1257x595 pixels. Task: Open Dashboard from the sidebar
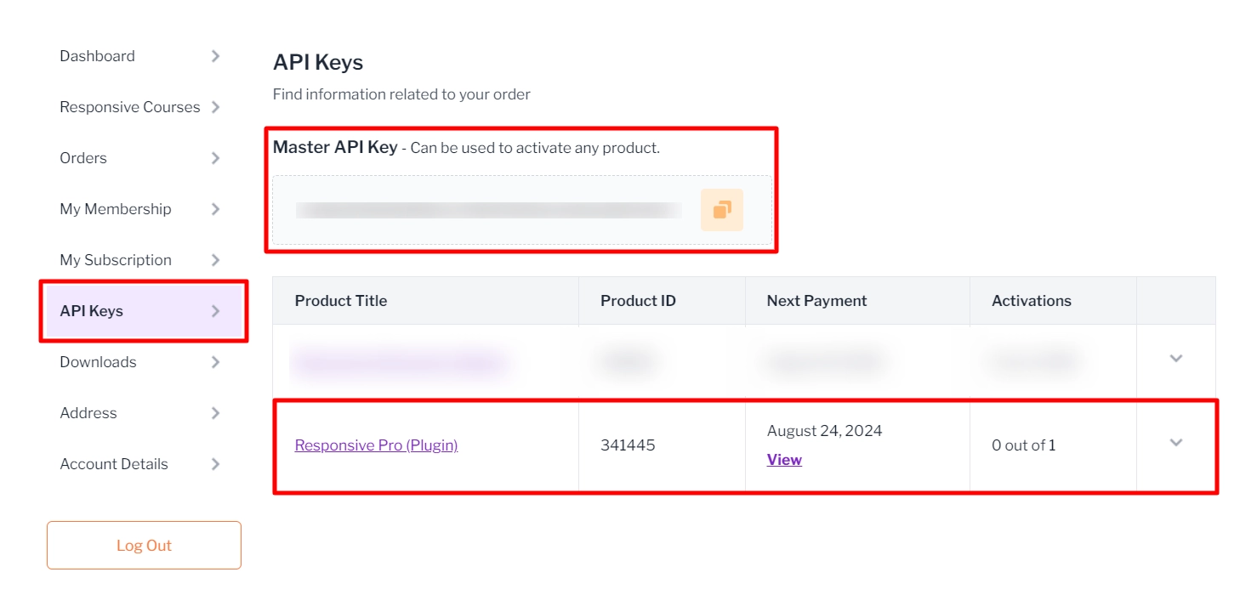pyautogui.click(x=97, y=56)
